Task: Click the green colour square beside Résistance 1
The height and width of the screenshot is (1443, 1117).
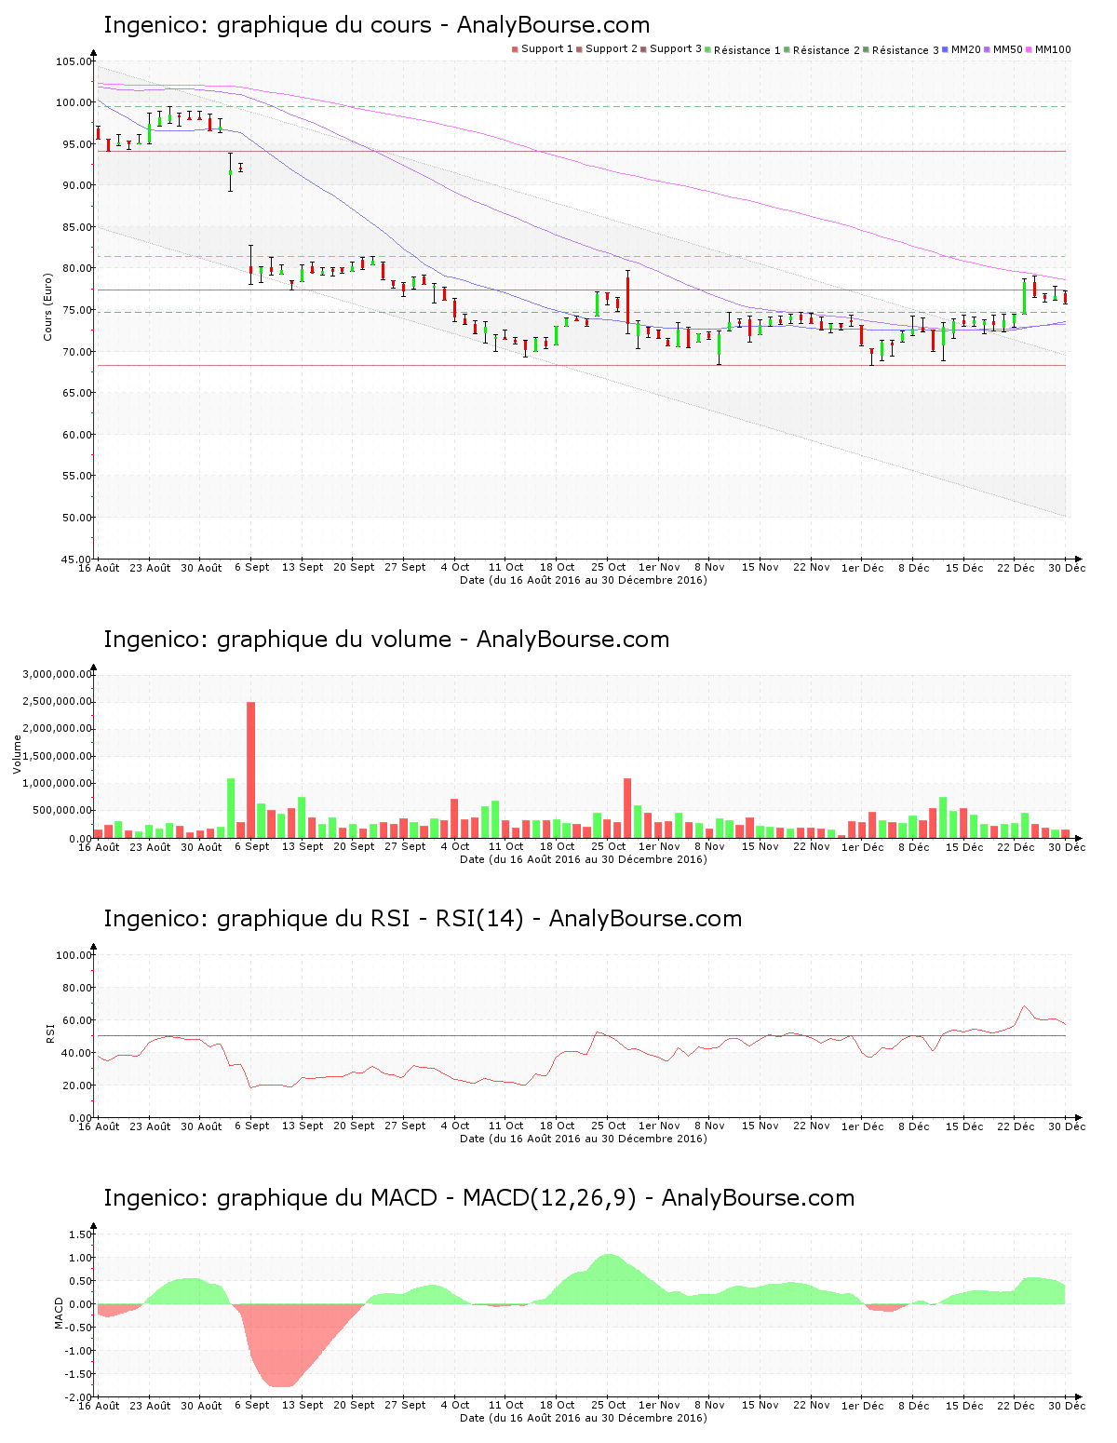Action: (x=708, y=49)
